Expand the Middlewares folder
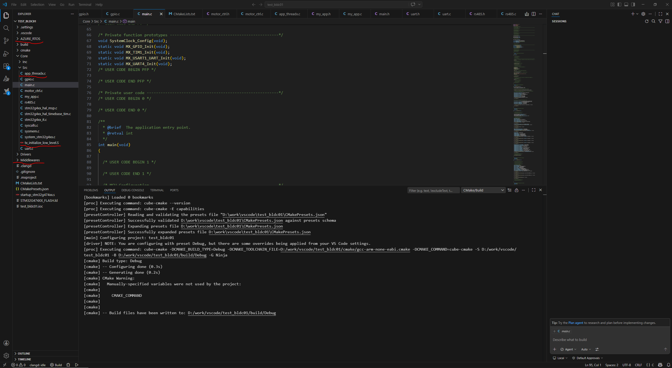 30,160
